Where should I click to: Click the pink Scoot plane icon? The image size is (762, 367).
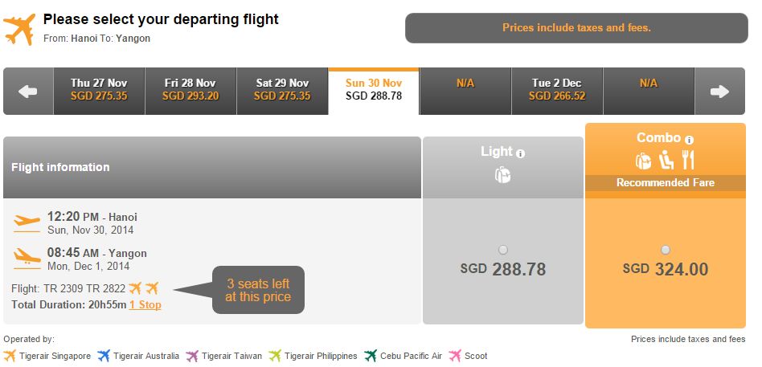455,356
